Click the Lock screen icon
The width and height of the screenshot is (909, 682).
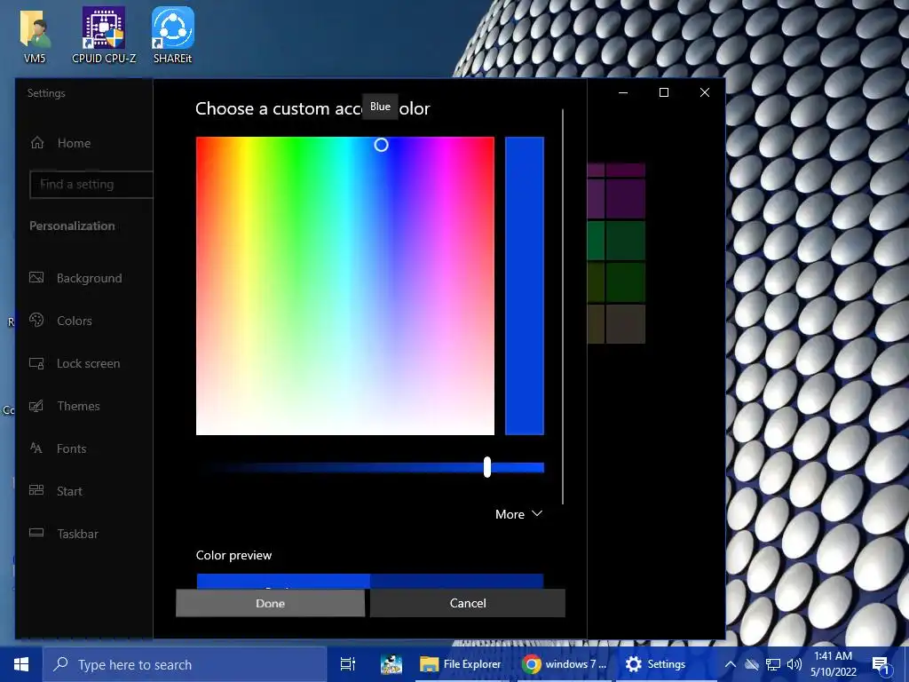[36, 363]
